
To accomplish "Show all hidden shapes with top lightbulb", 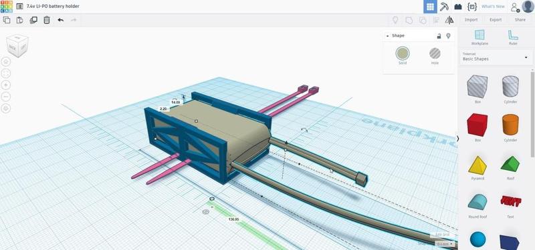I will click(395, 20).
